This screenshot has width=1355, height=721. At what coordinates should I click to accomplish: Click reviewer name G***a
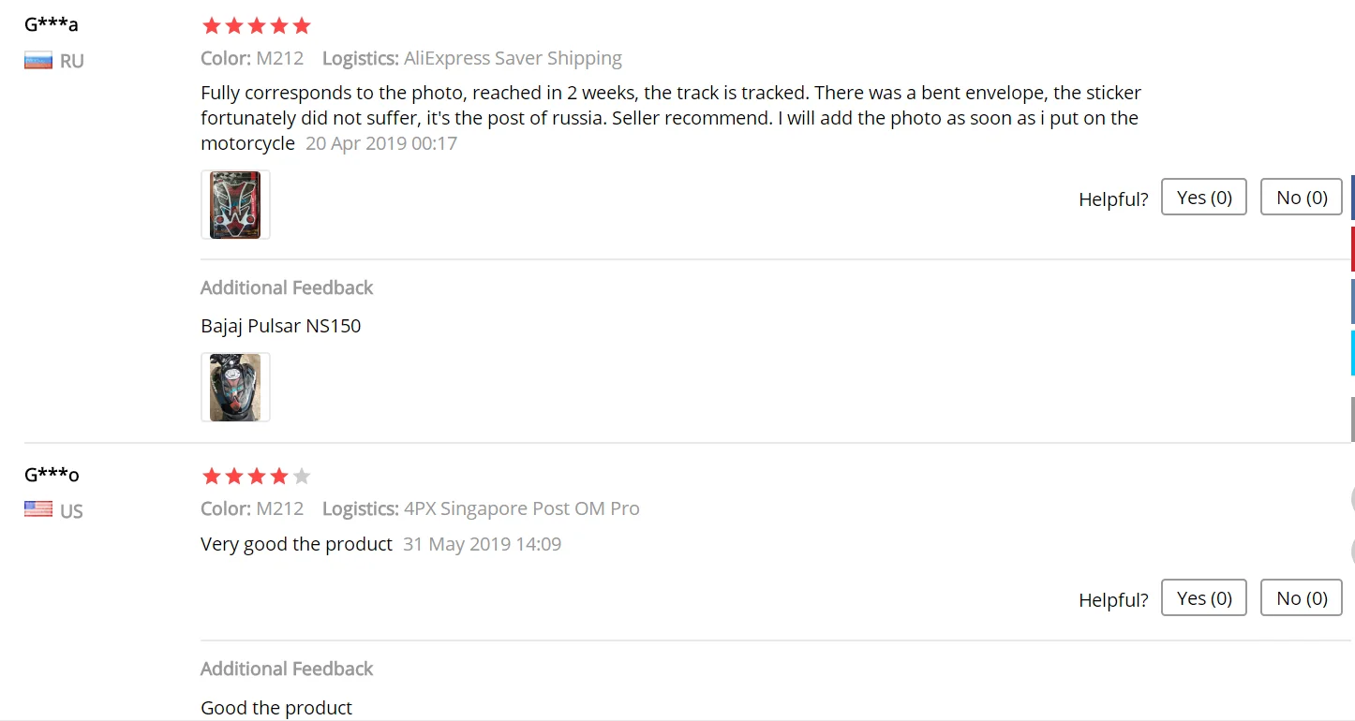coord(52,24)
